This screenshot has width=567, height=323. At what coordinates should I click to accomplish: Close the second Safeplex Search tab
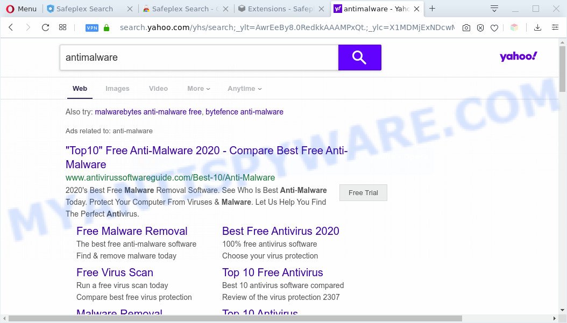[x=225, y=9]
